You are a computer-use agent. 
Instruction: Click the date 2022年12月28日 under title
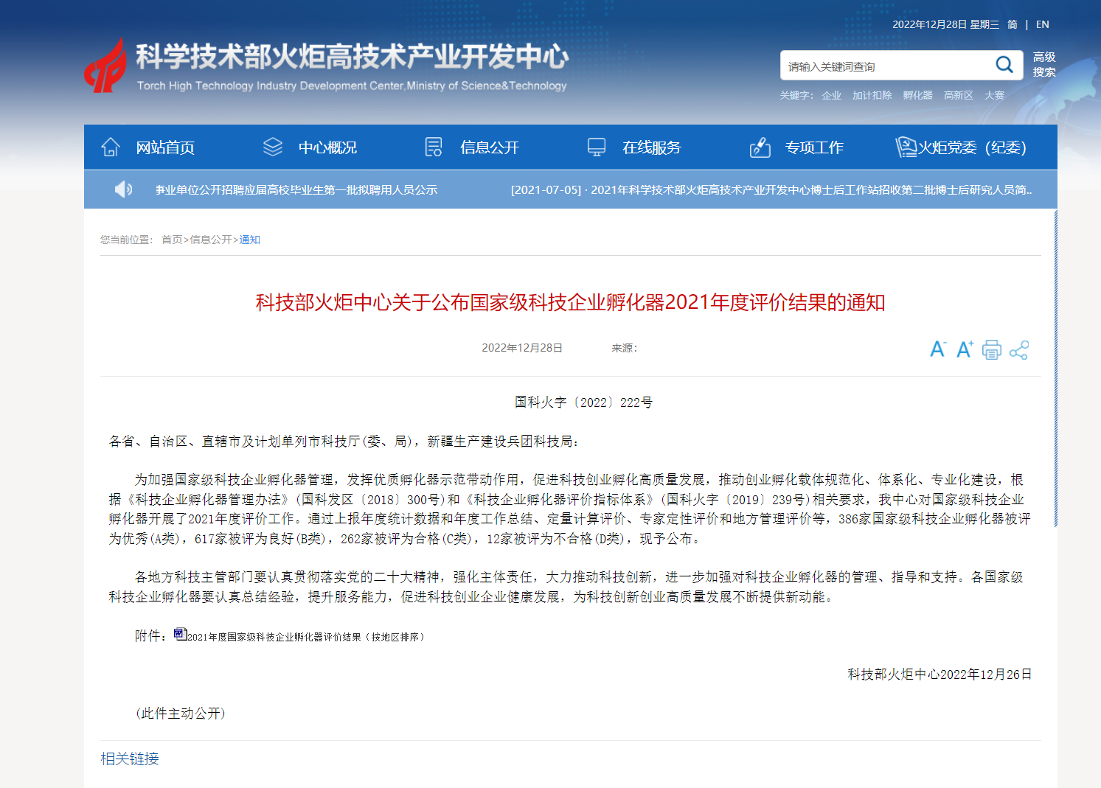[x=522, y=348]
